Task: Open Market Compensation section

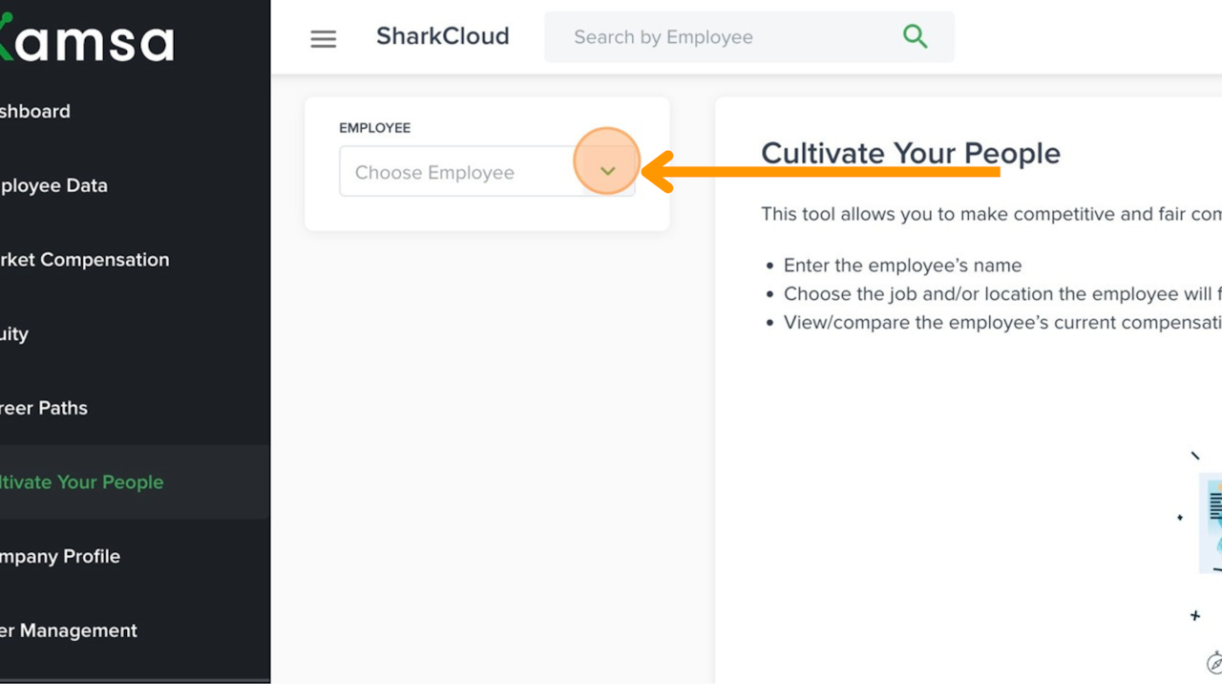Action: (84, 260)
